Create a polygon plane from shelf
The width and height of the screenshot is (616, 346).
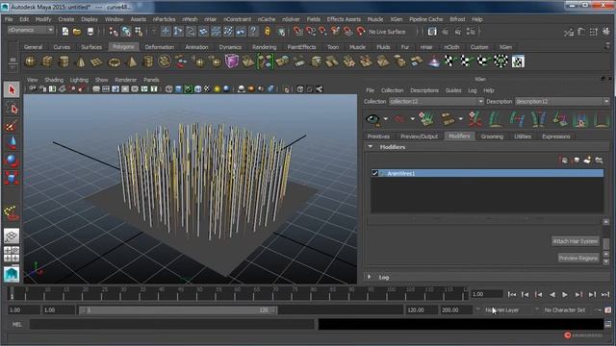96,62
